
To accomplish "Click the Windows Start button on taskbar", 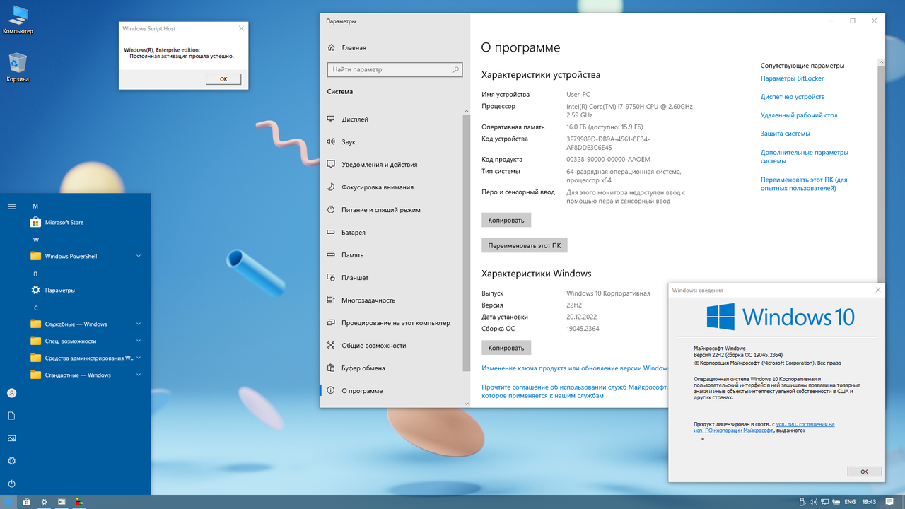I will point(8,502).
